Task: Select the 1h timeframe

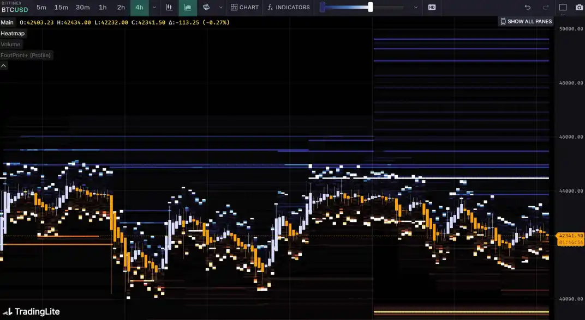Action: 103,8
